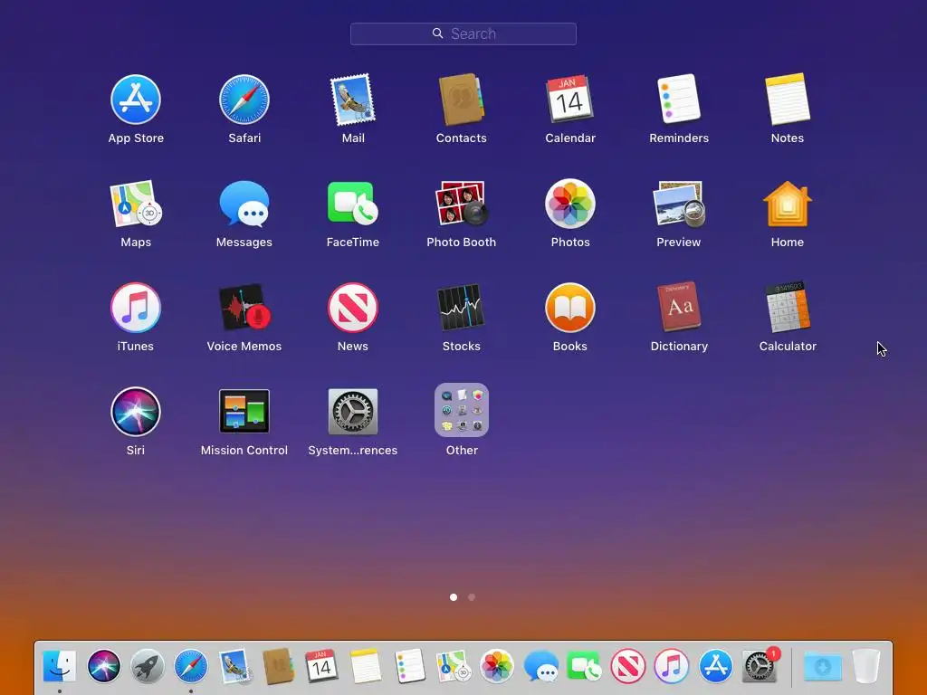927x695 pixels.
Task: Expand the Other folder
Action: (x=461, y=410)
